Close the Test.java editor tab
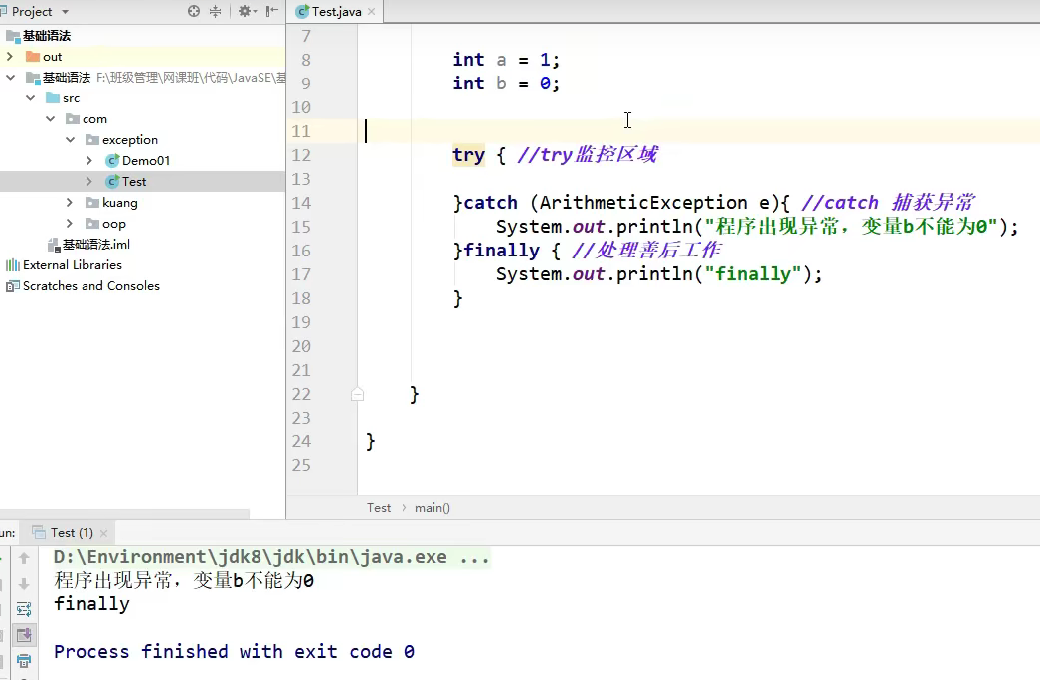Viewport: 1040px width, 680px height. 372,11
